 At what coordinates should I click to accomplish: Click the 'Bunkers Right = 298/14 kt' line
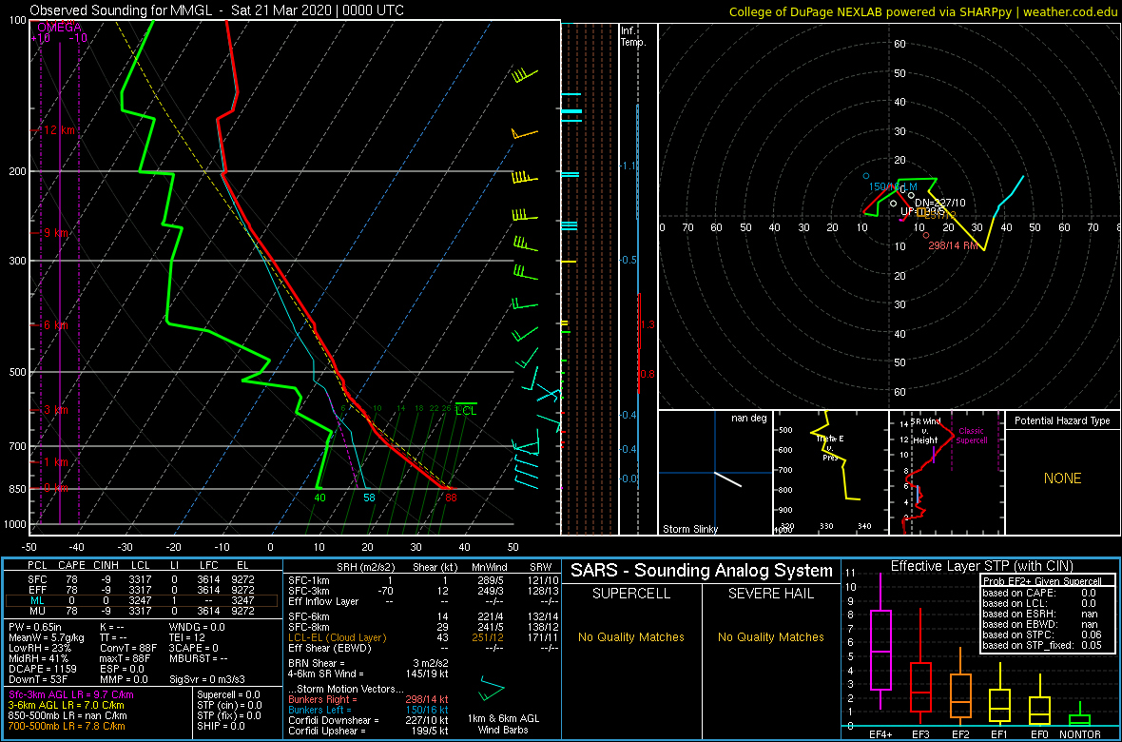click(x=368, y=699)
